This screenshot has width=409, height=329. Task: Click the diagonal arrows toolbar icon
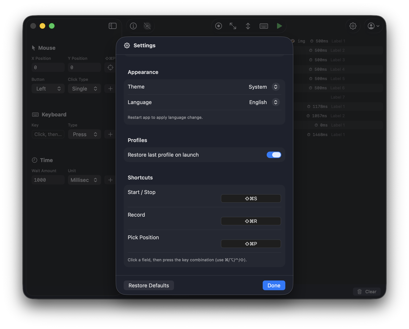(x=233, y=26)
